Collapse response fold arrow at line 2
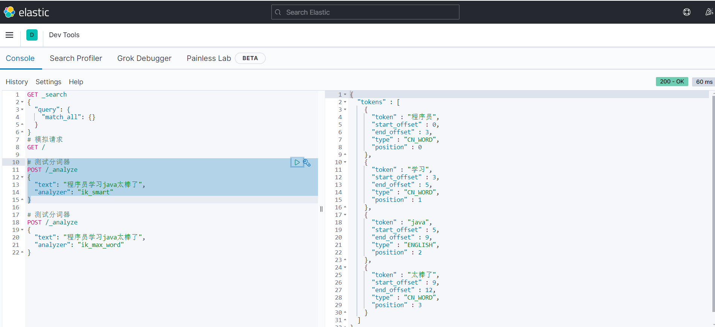Viewport: 715px width, 327px height. [x=345, y=102]
